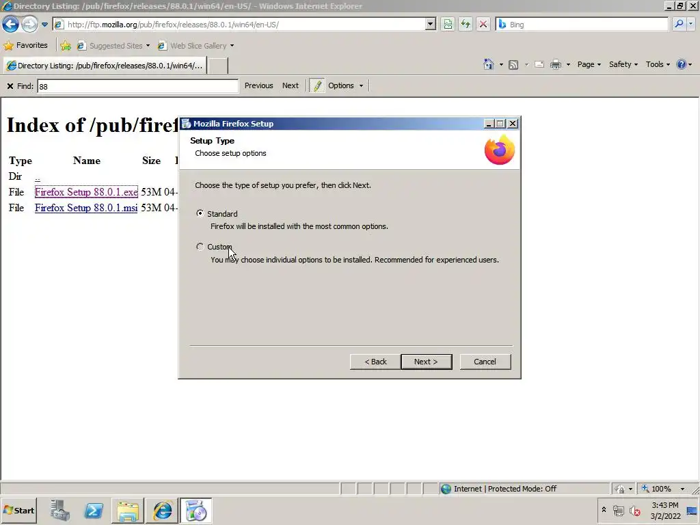
Task: Click the Next button in Firefox Setup
Action: click(427, 362)
